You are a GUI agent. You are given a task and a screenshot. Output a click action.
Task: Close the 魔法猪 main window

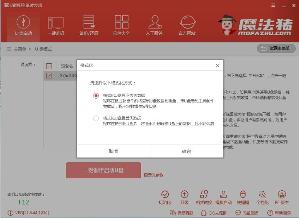tap(294, 6)
